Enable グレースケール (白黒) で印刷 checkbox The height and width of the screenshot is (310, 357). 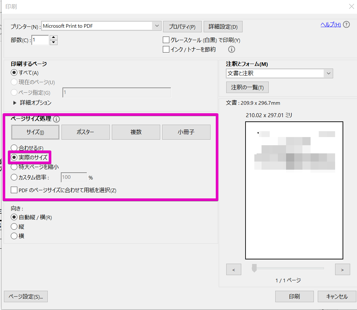(166, 40)
